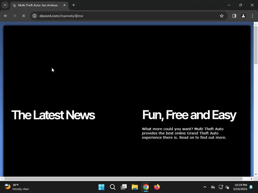This screenshot has height=193, width=258.
Task: Restore down the Chrome window
Action: coord(241,5)
